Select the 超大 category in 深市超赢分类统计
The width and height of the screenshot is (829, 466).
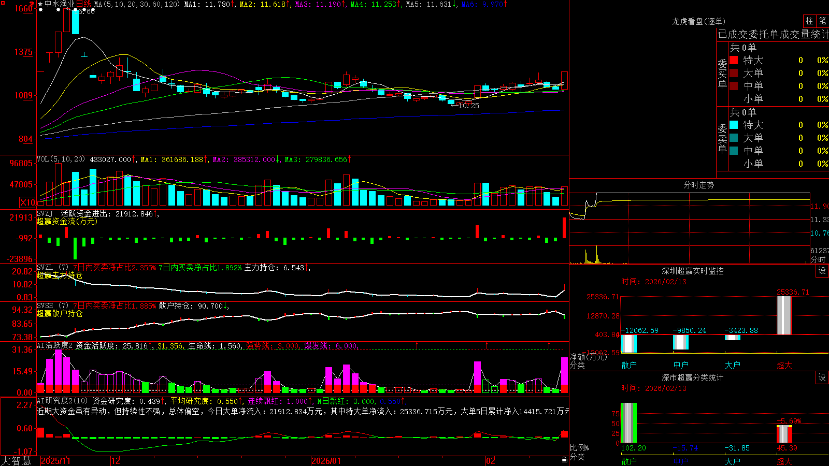coord(784,461)
